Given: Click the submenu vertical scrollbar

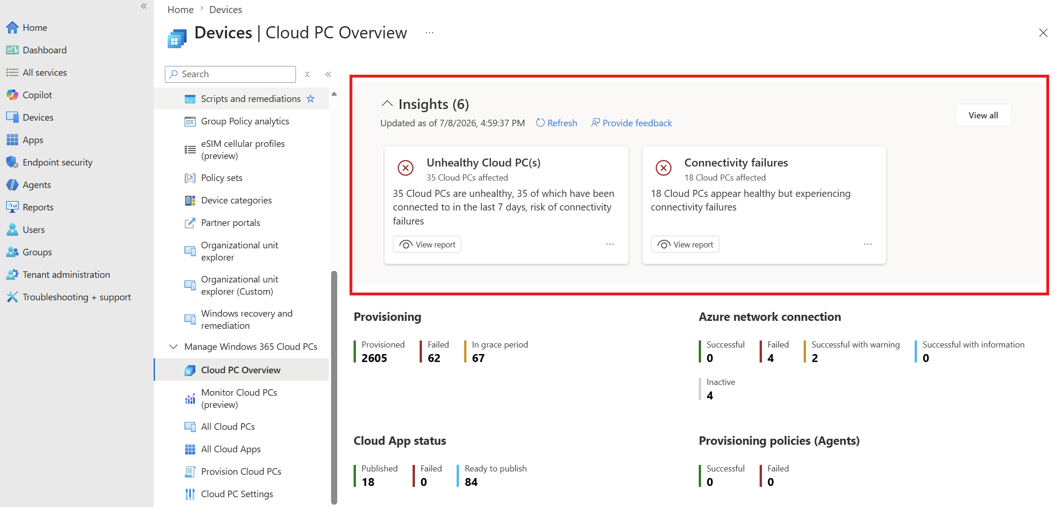Looking at the screenshot, I should 334,387.
